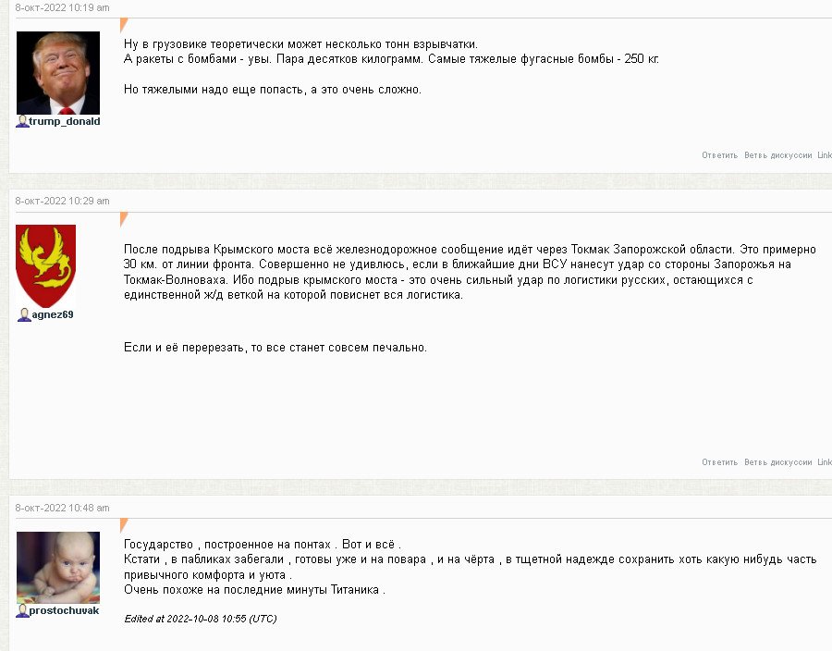Visit agnez69 profile link
This screenshot has height=651, width=832.
click(x=53, y=314)
